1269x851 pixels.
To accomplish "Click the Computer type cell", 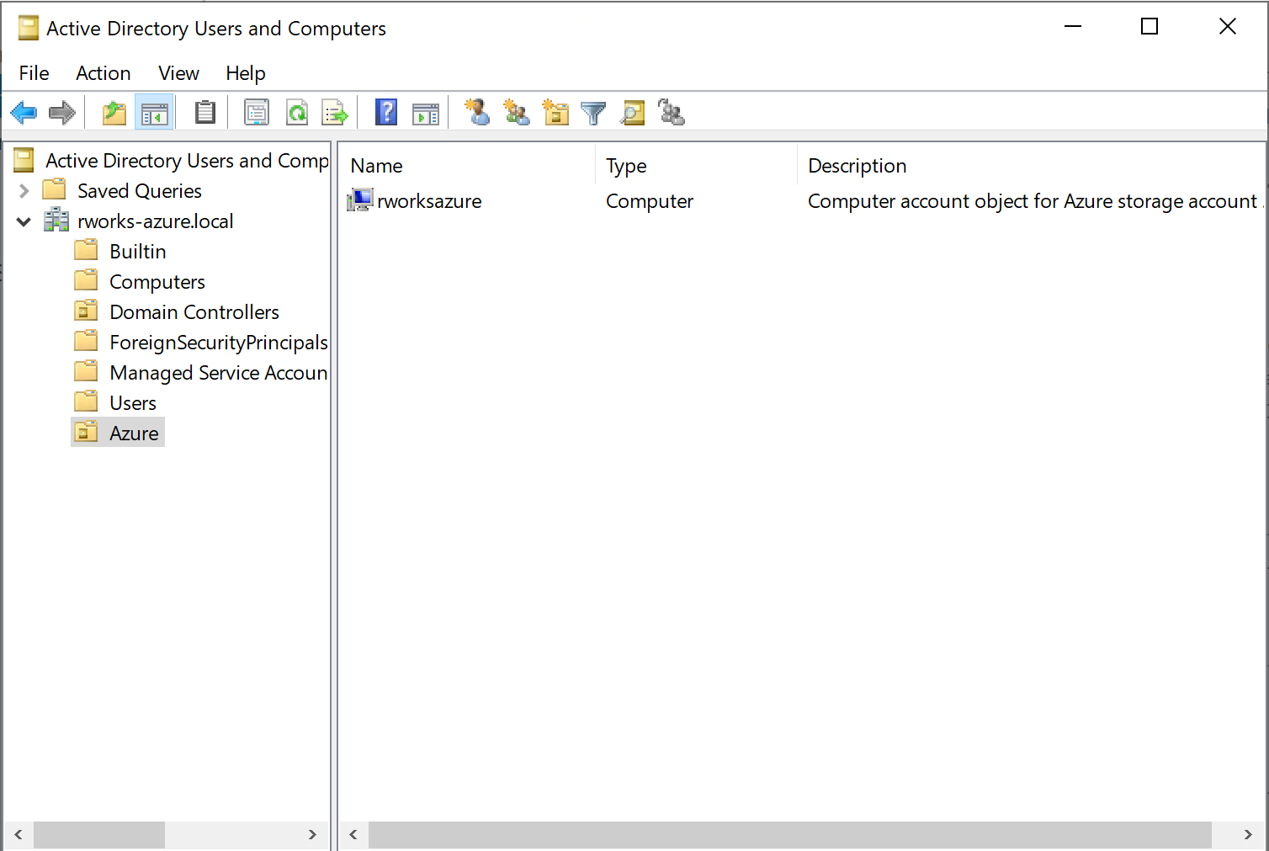I will [650, 201].
